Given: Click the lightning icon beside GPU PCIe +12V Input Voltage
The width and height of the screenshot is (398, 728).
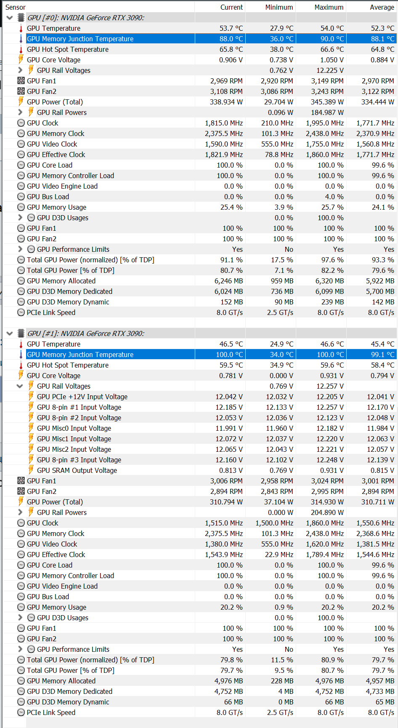Looking at the screenshot, I should pyautogui.click(x=31, y=397).
